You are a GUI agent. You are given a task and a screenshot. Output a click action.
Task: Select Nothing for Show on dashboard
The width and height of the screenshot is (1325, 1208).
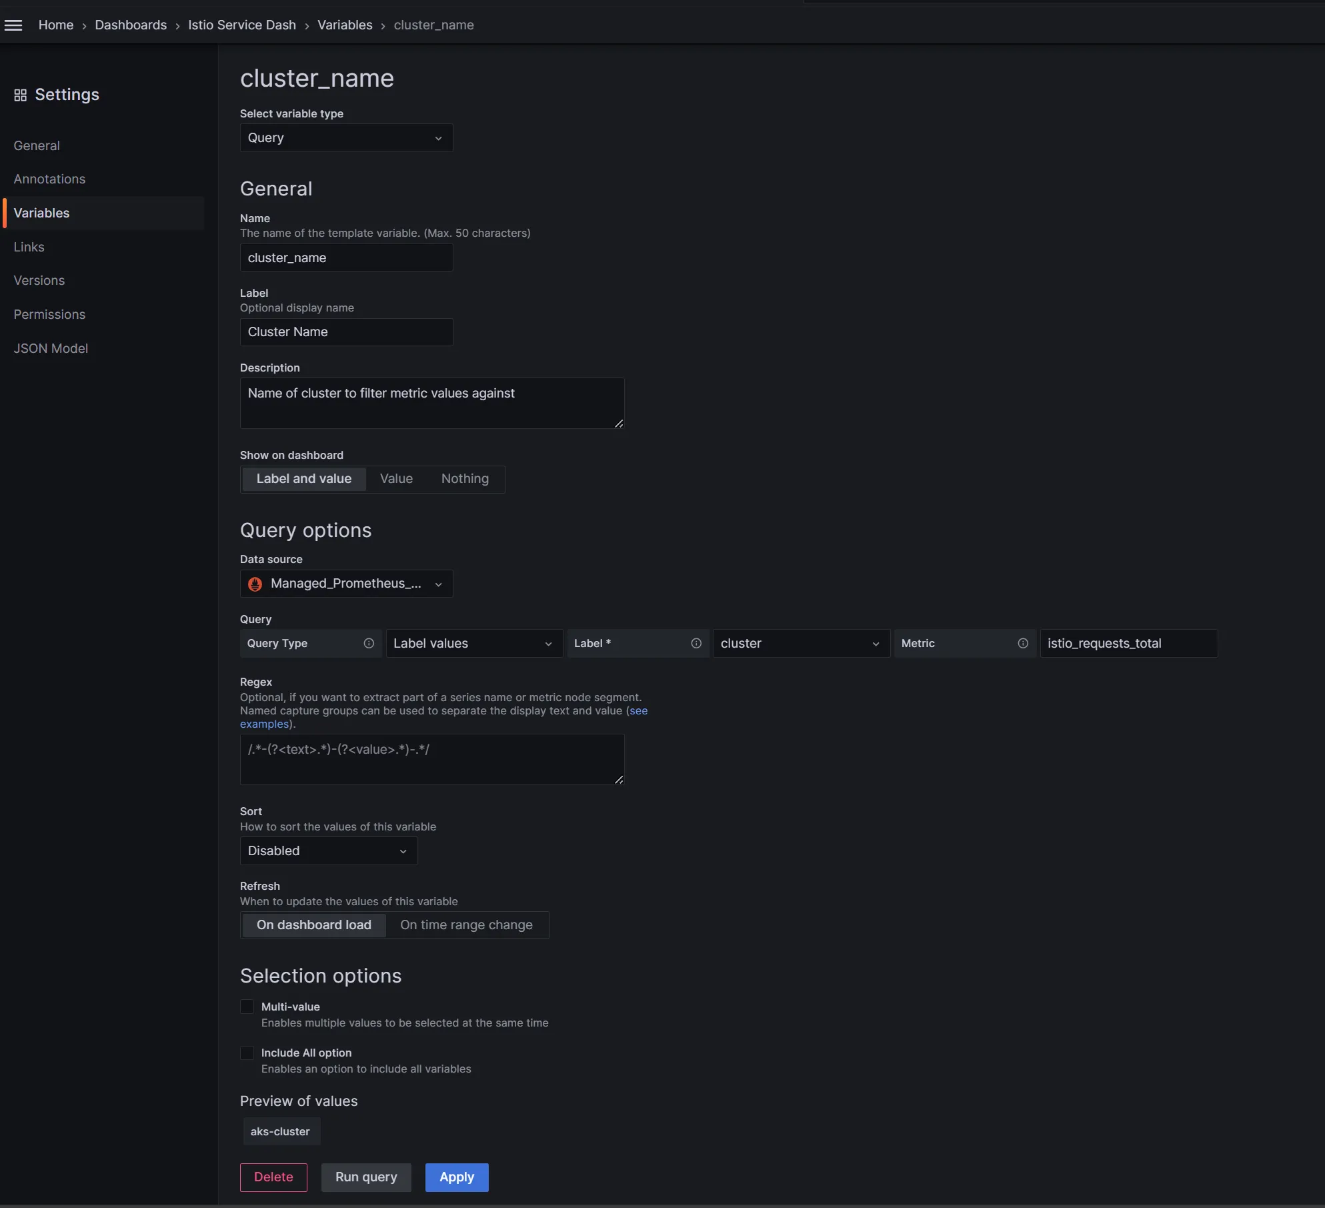[x=465, y=479]
